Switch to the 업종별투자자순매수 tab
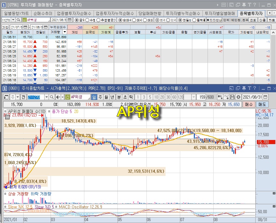This screenshot has width=276, height=223. 74,13
